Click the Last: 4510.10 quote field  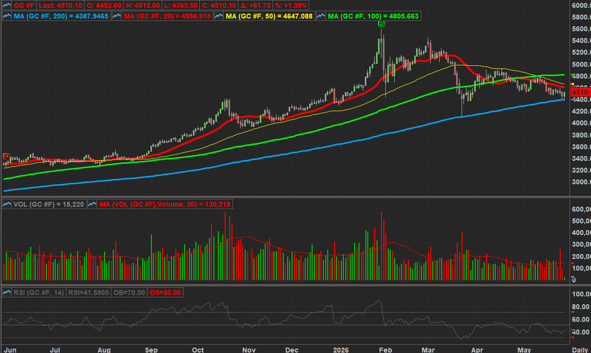tap(61, 4)
